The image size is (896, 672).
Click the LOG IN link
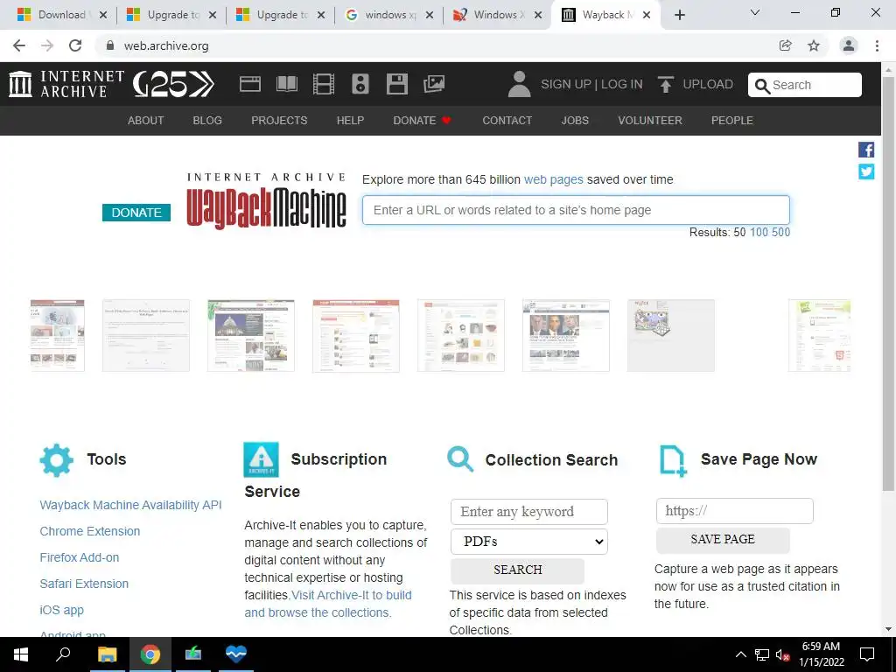622,84
